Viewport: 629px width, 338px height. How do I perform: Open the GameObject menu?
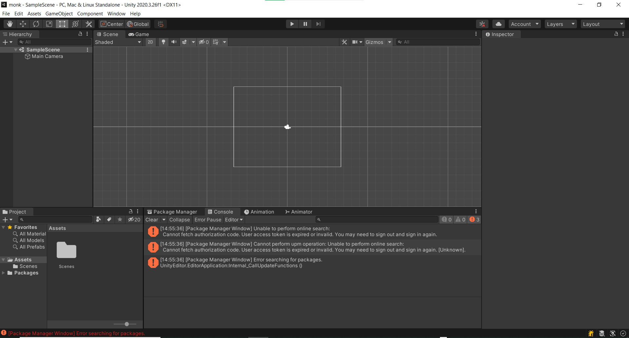[59, 14]
